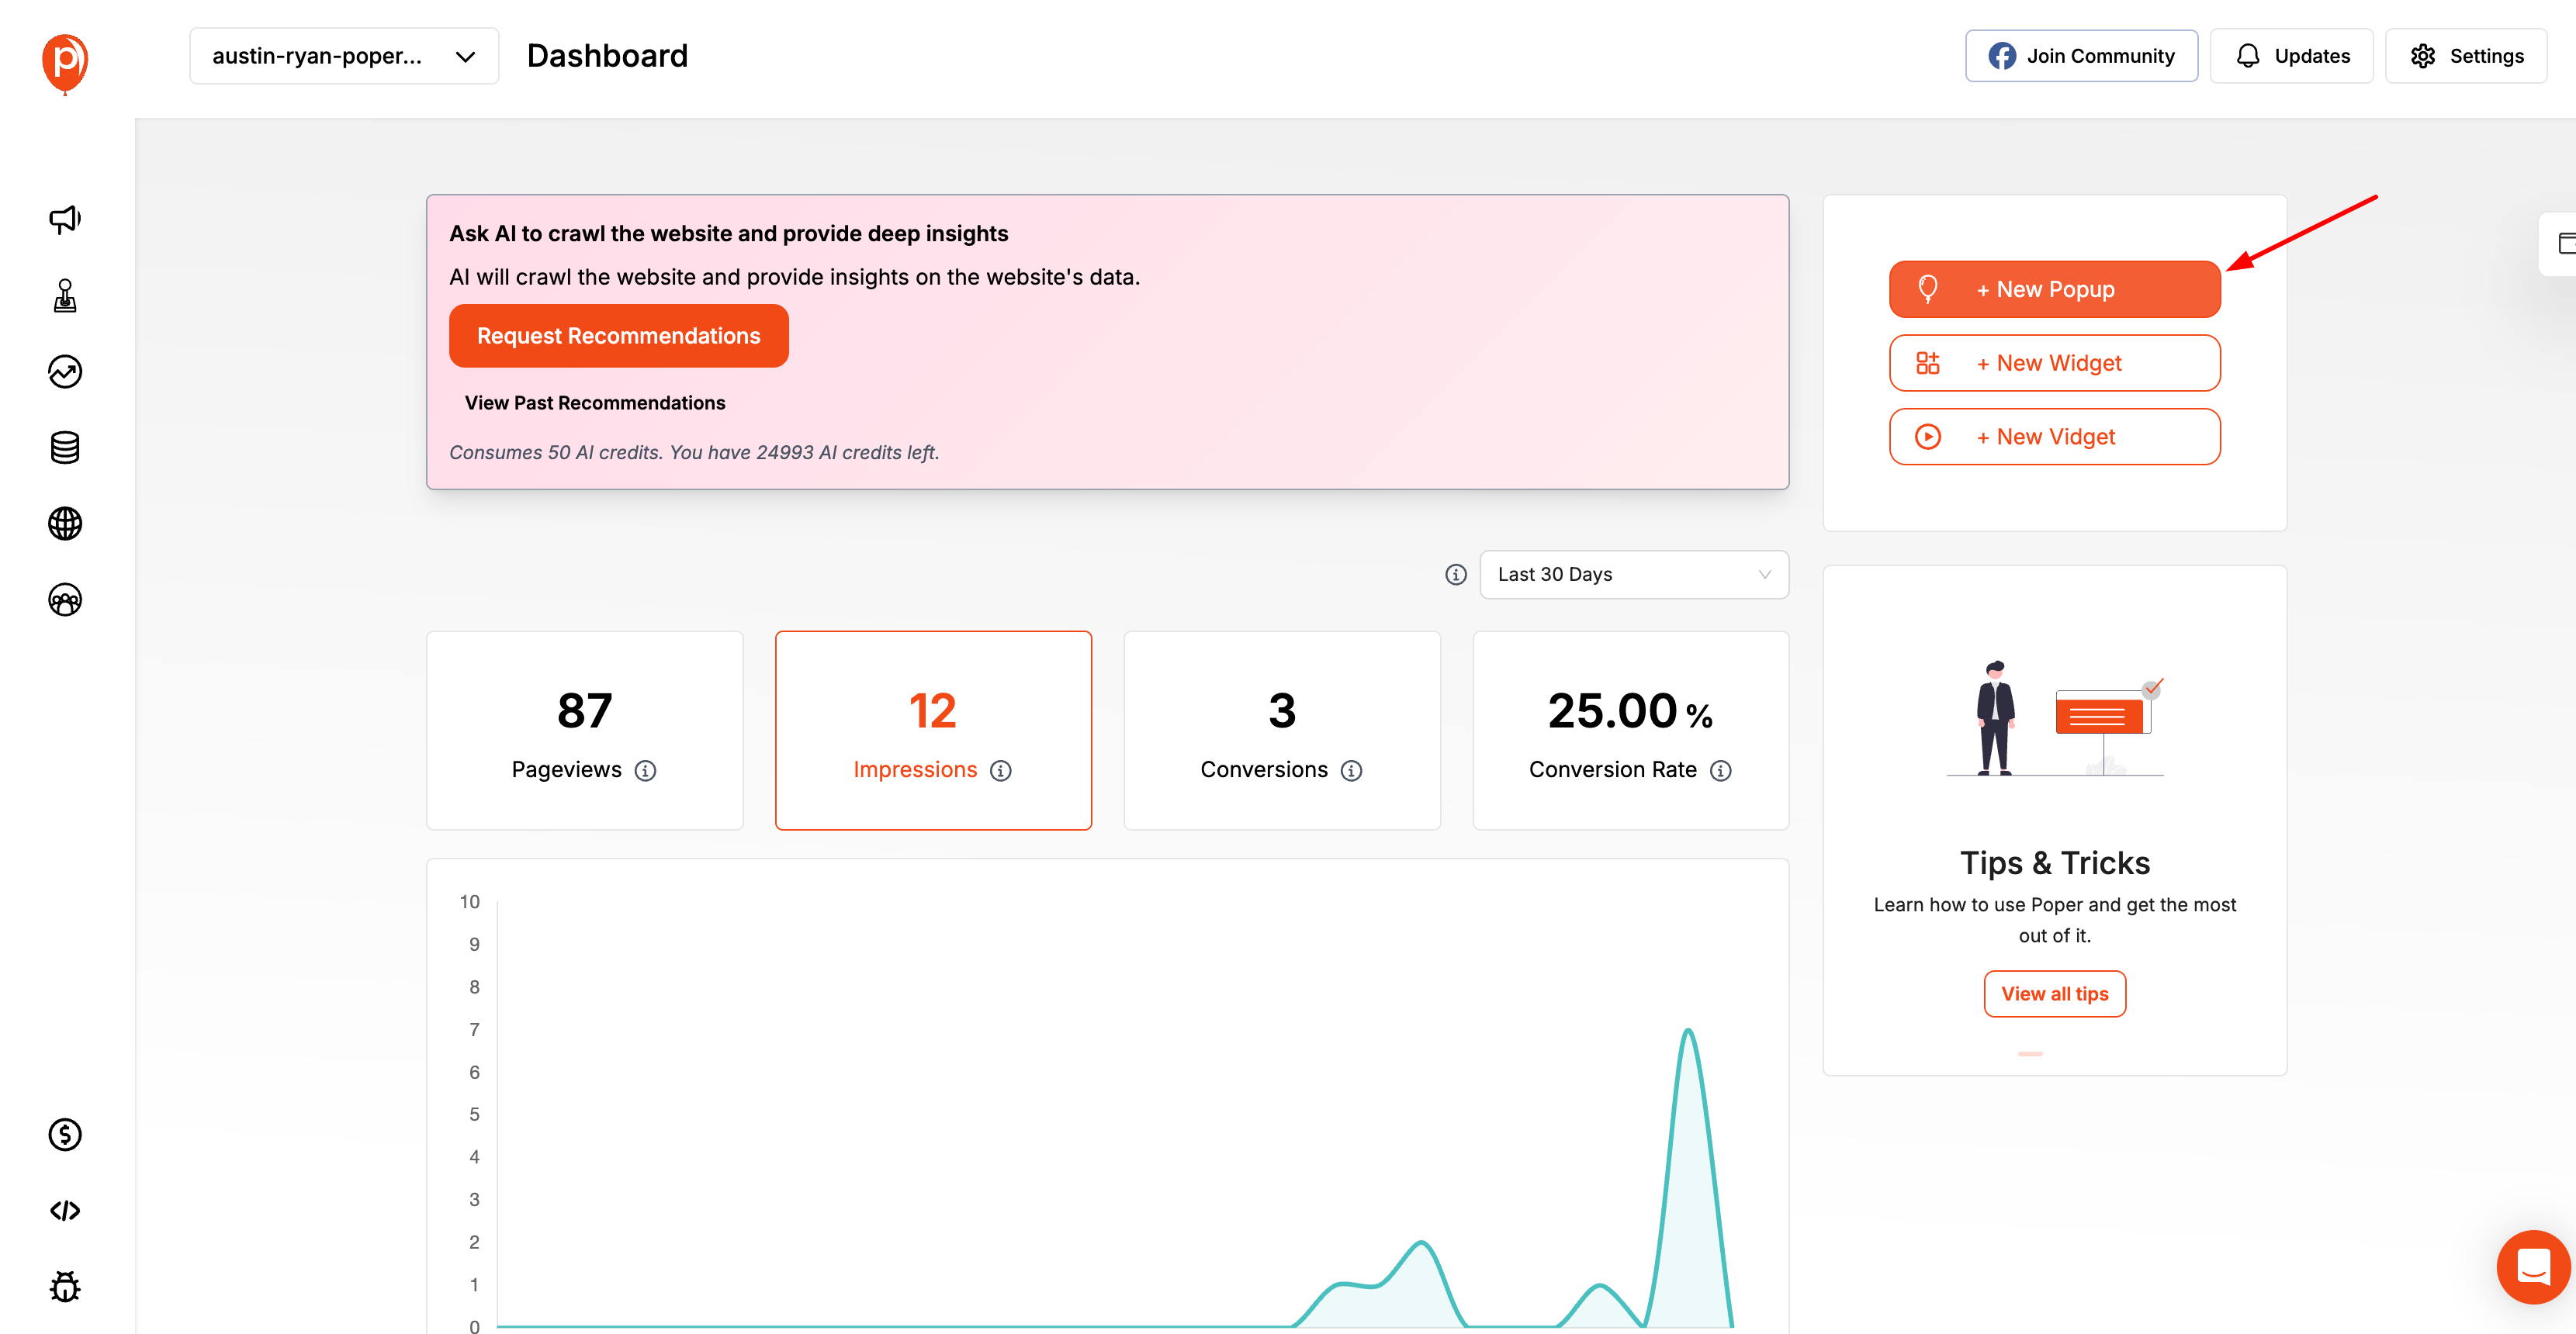
Task: Open View Past Recommendations link
Action: click(x=595, y=403)
